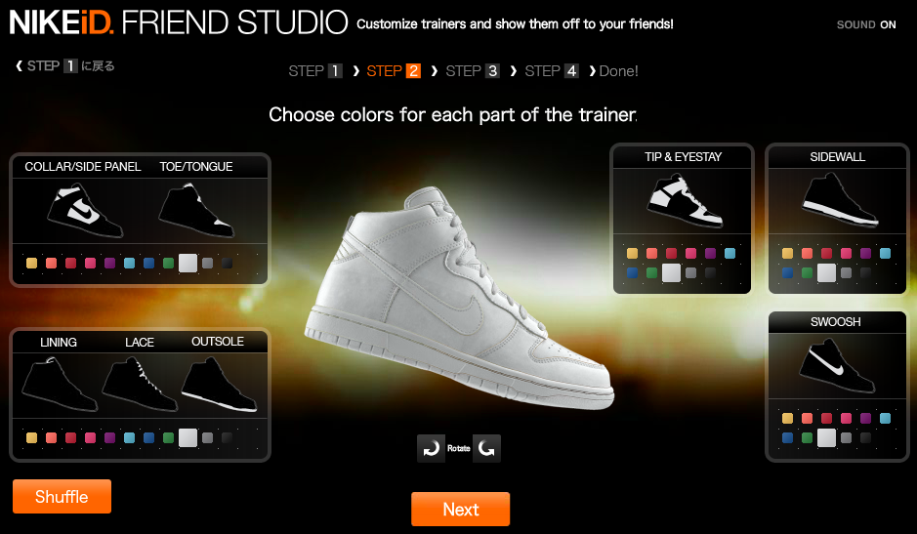Click the Tip & Eyestay shoe preview
This screenshot has width=917, height=534.
pos(685,202)
